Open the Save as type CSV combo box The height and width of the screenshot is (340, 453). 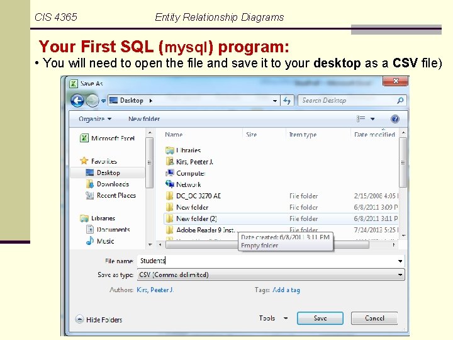click(271, 275)
